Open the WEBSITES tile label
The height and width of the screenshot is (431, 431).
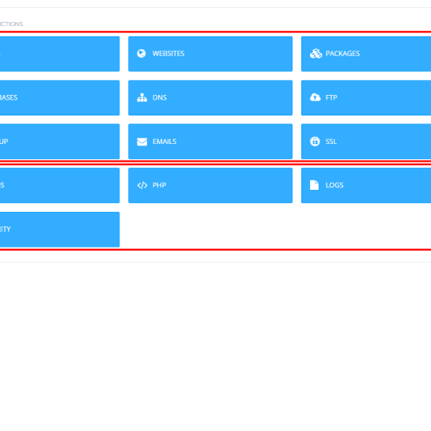tap(168, 54)
